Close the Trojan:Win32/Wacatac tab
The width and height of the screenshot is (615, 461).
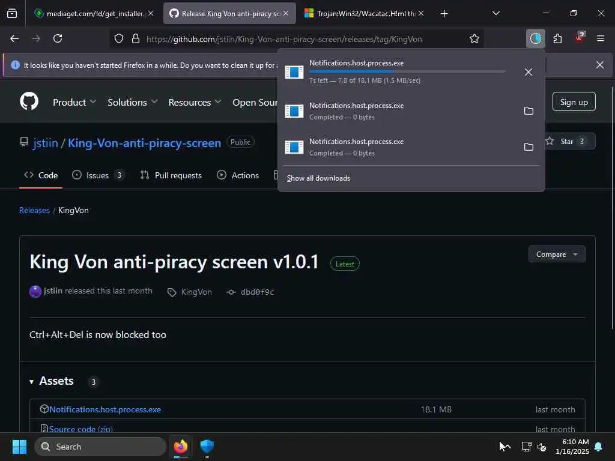click(421, 13)
